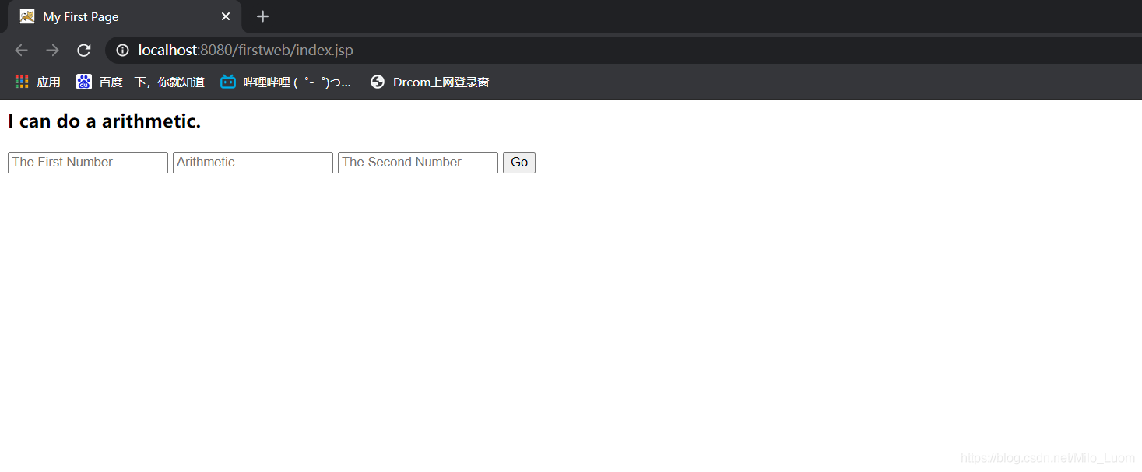Close the My First Page tab
Image resolution: width=1142 pixels, height=472 pixels.
(226, 16)
